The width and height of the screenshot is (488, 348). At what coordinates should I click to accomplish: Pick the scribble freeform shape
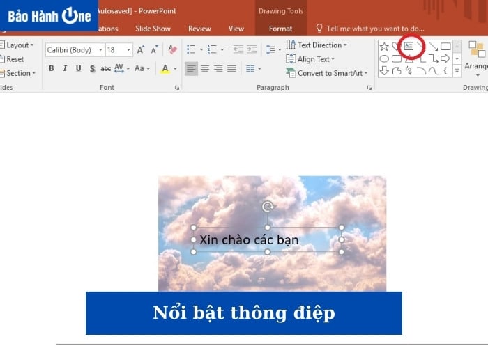click(x=409, y=71)
